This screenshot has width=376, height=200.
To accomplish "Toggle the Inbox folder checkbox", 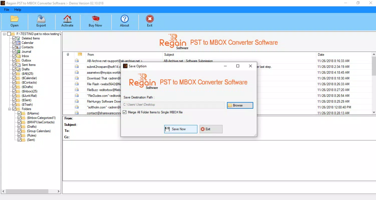I will 14,56.
